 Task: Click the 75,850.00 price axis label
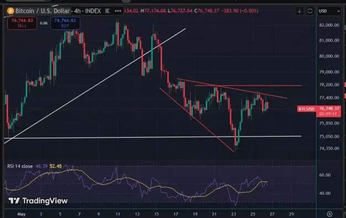329,123
